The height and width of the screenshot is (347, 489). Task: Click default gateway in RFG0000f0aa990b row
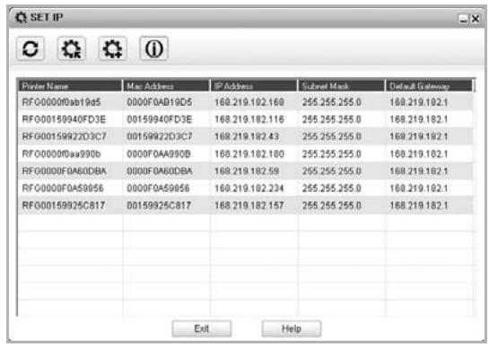(x=419, y=154)
